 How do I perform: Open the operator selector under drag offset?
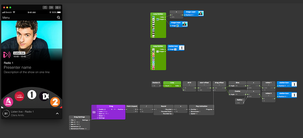[x=219, y=85]
